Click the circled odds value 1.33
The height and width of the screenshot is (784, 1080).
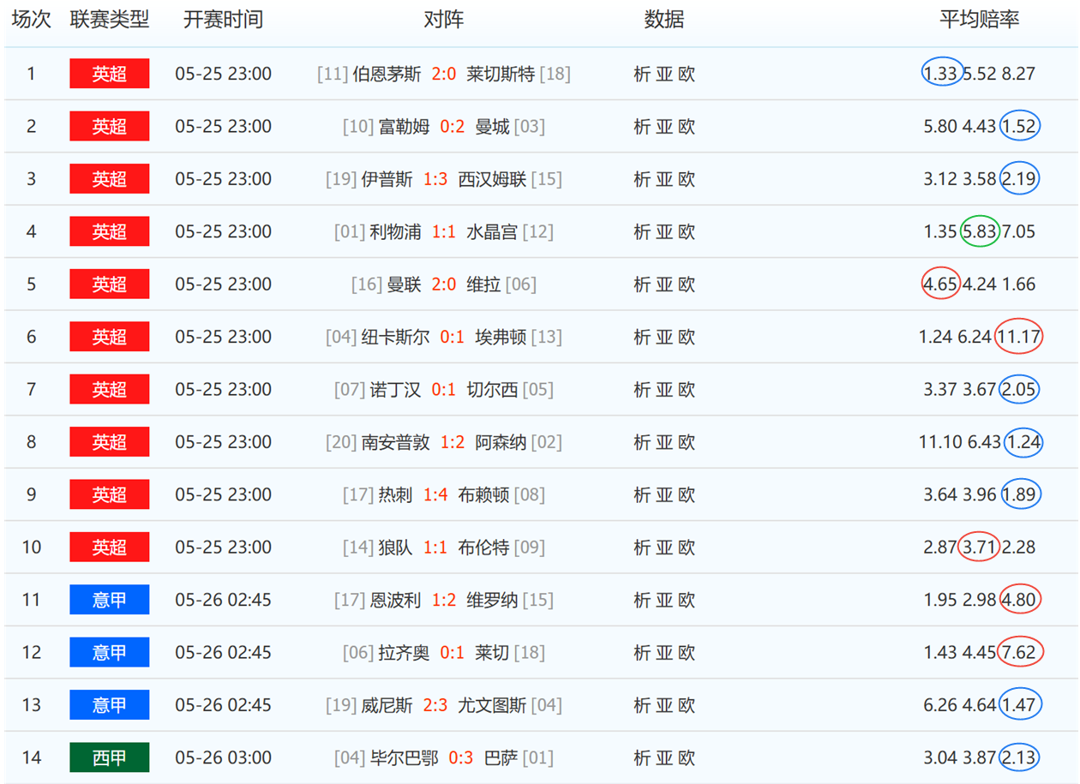[x=941, y=74]
